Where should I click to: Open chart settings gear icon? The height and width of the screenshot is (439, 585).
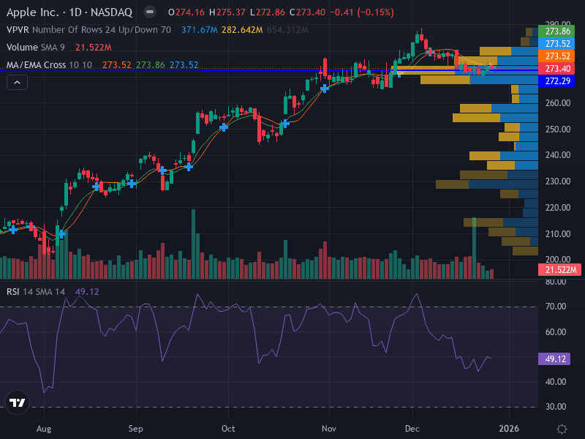pos(562,429)
